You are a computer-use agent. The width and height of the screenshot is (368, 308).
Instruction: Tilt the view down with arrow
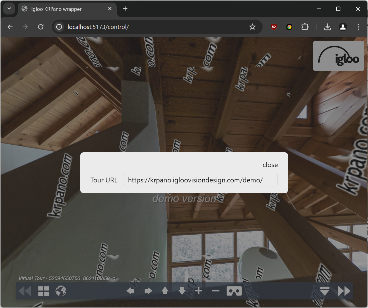pyautogui.click(x=182, y=291)
